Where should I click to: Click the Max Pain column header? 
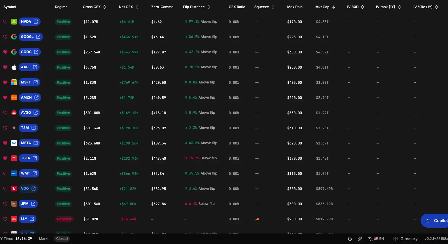pos(295,7)
